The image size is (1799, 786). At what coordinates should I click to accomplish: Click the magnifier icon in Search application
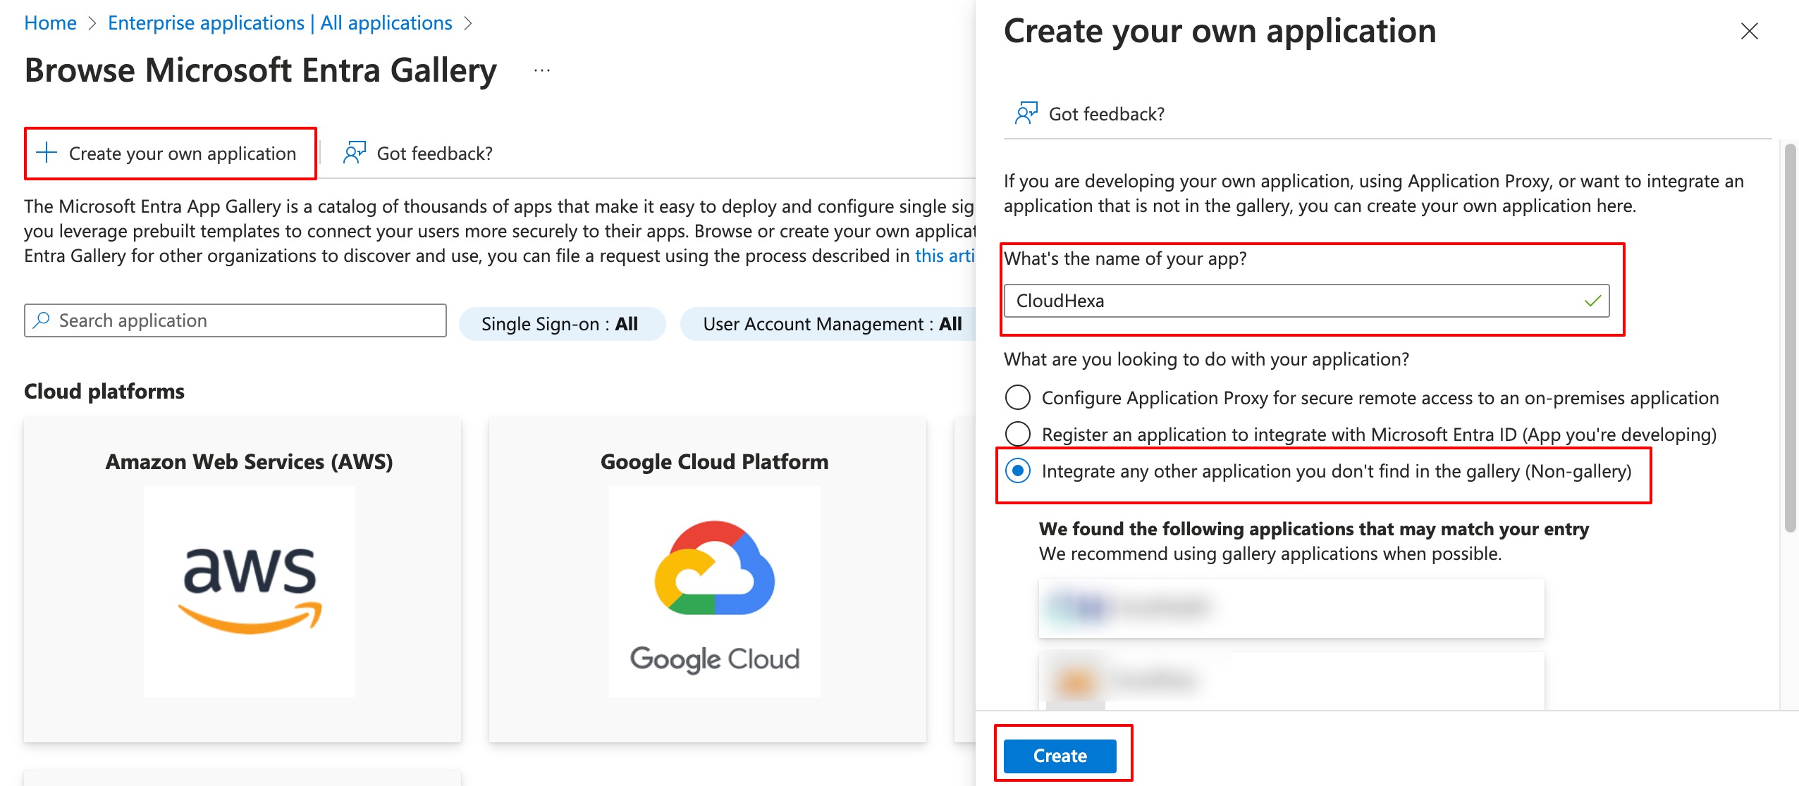(42, 320)
